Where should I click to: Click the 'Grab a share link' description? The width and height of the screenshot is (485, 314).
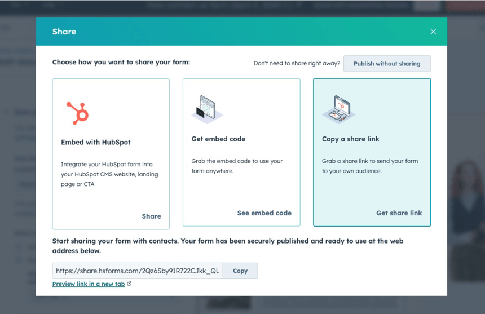click(x=370, y=166)
